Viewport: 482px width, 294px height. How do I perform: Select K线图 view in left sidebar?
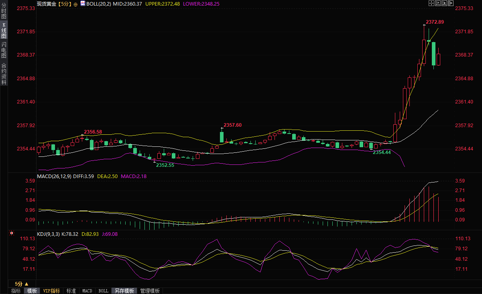(x=4, y=31)
